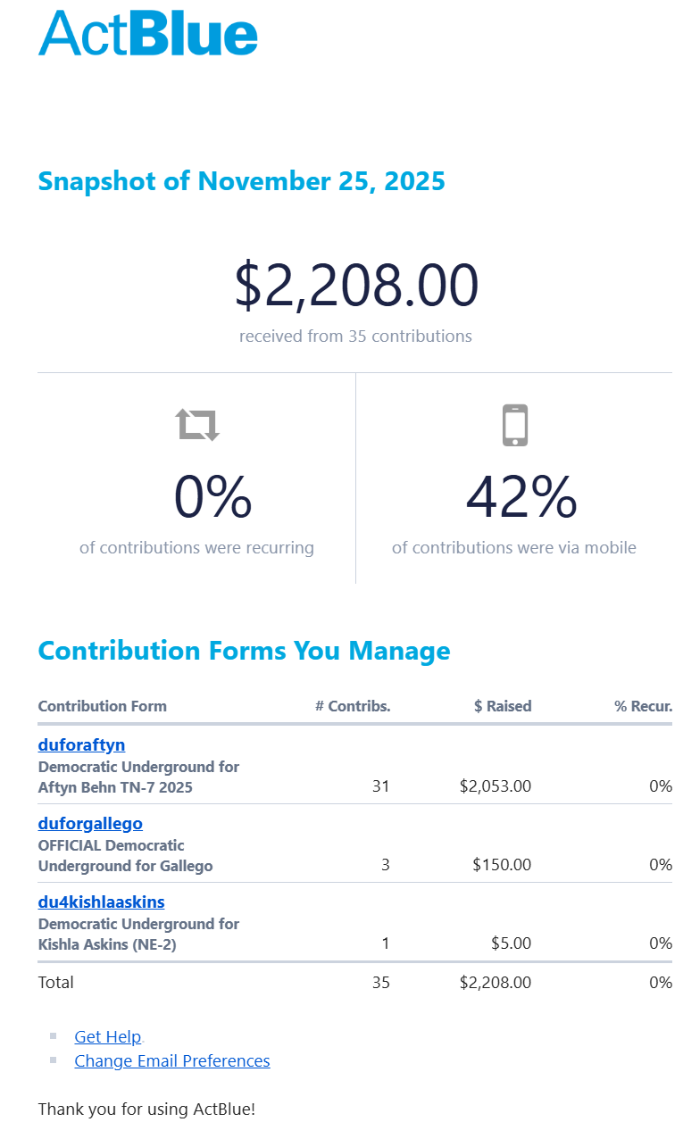Viewport: 683px width, 1122px height.
Task: Click the recurring contributions arrows icon
Action: point(197,425)
